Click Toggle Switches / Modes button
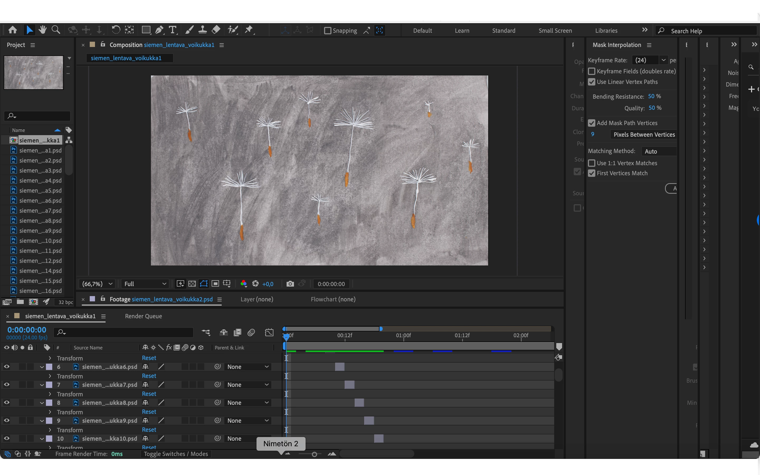The height and width of the screenshot is (475, 760). (175, 454)
